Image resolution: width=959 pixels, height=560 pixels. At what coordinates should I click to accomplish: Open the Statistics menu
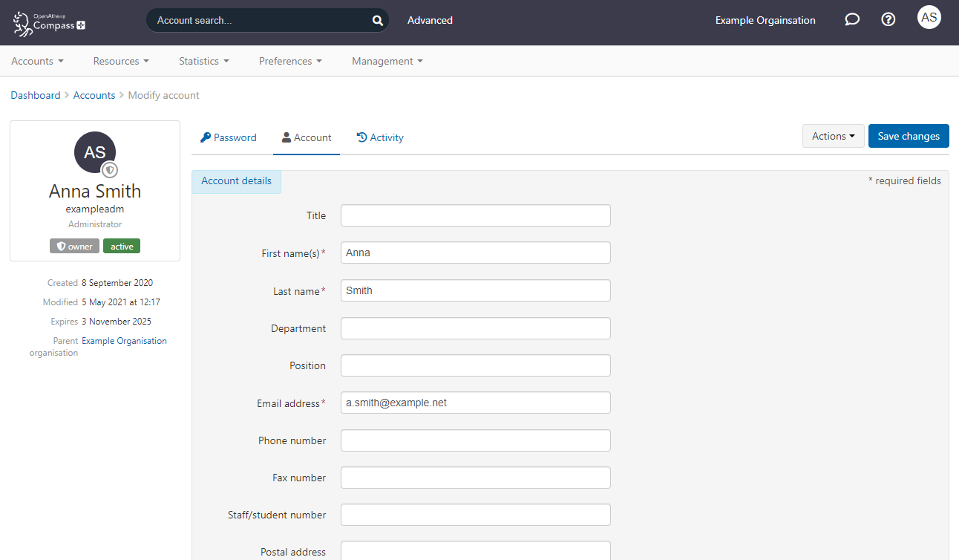click(203, 61)
